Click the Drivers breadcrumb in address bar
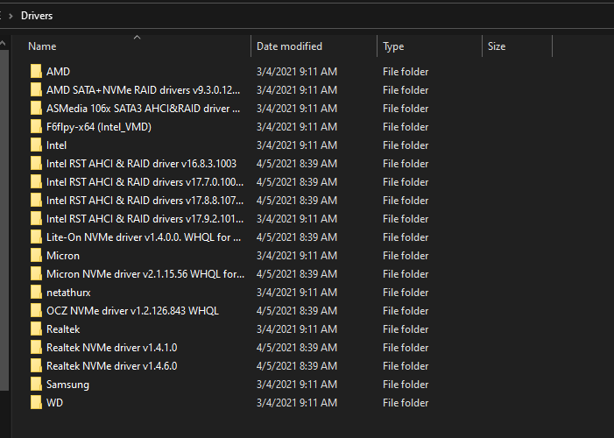Screen dimensions: 614x438 point(37,16)
